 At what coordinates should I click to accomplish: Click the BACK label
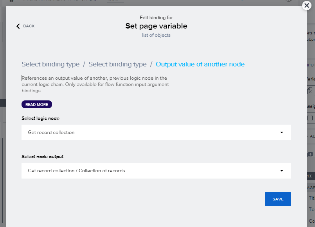click(29, 26)
